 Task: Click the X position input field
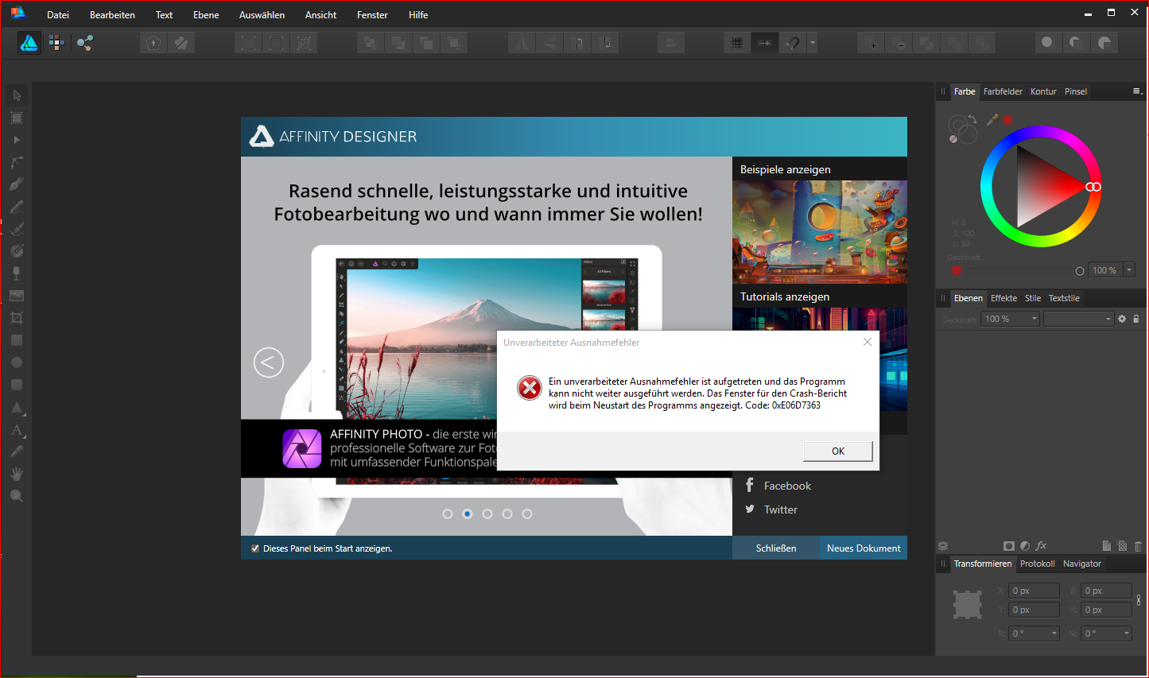(1034, 591)
